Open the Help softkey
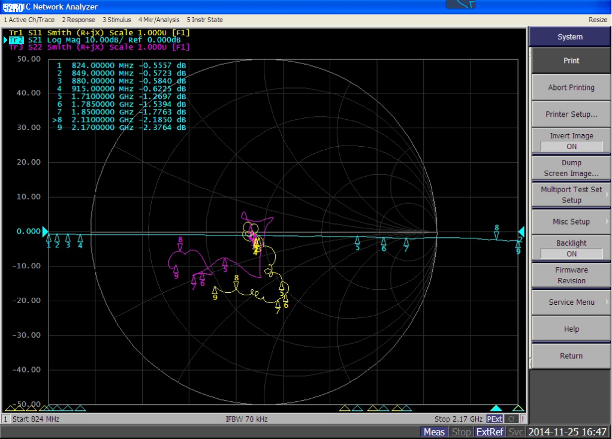The image size is (612, 439). [x=571, y=329]
